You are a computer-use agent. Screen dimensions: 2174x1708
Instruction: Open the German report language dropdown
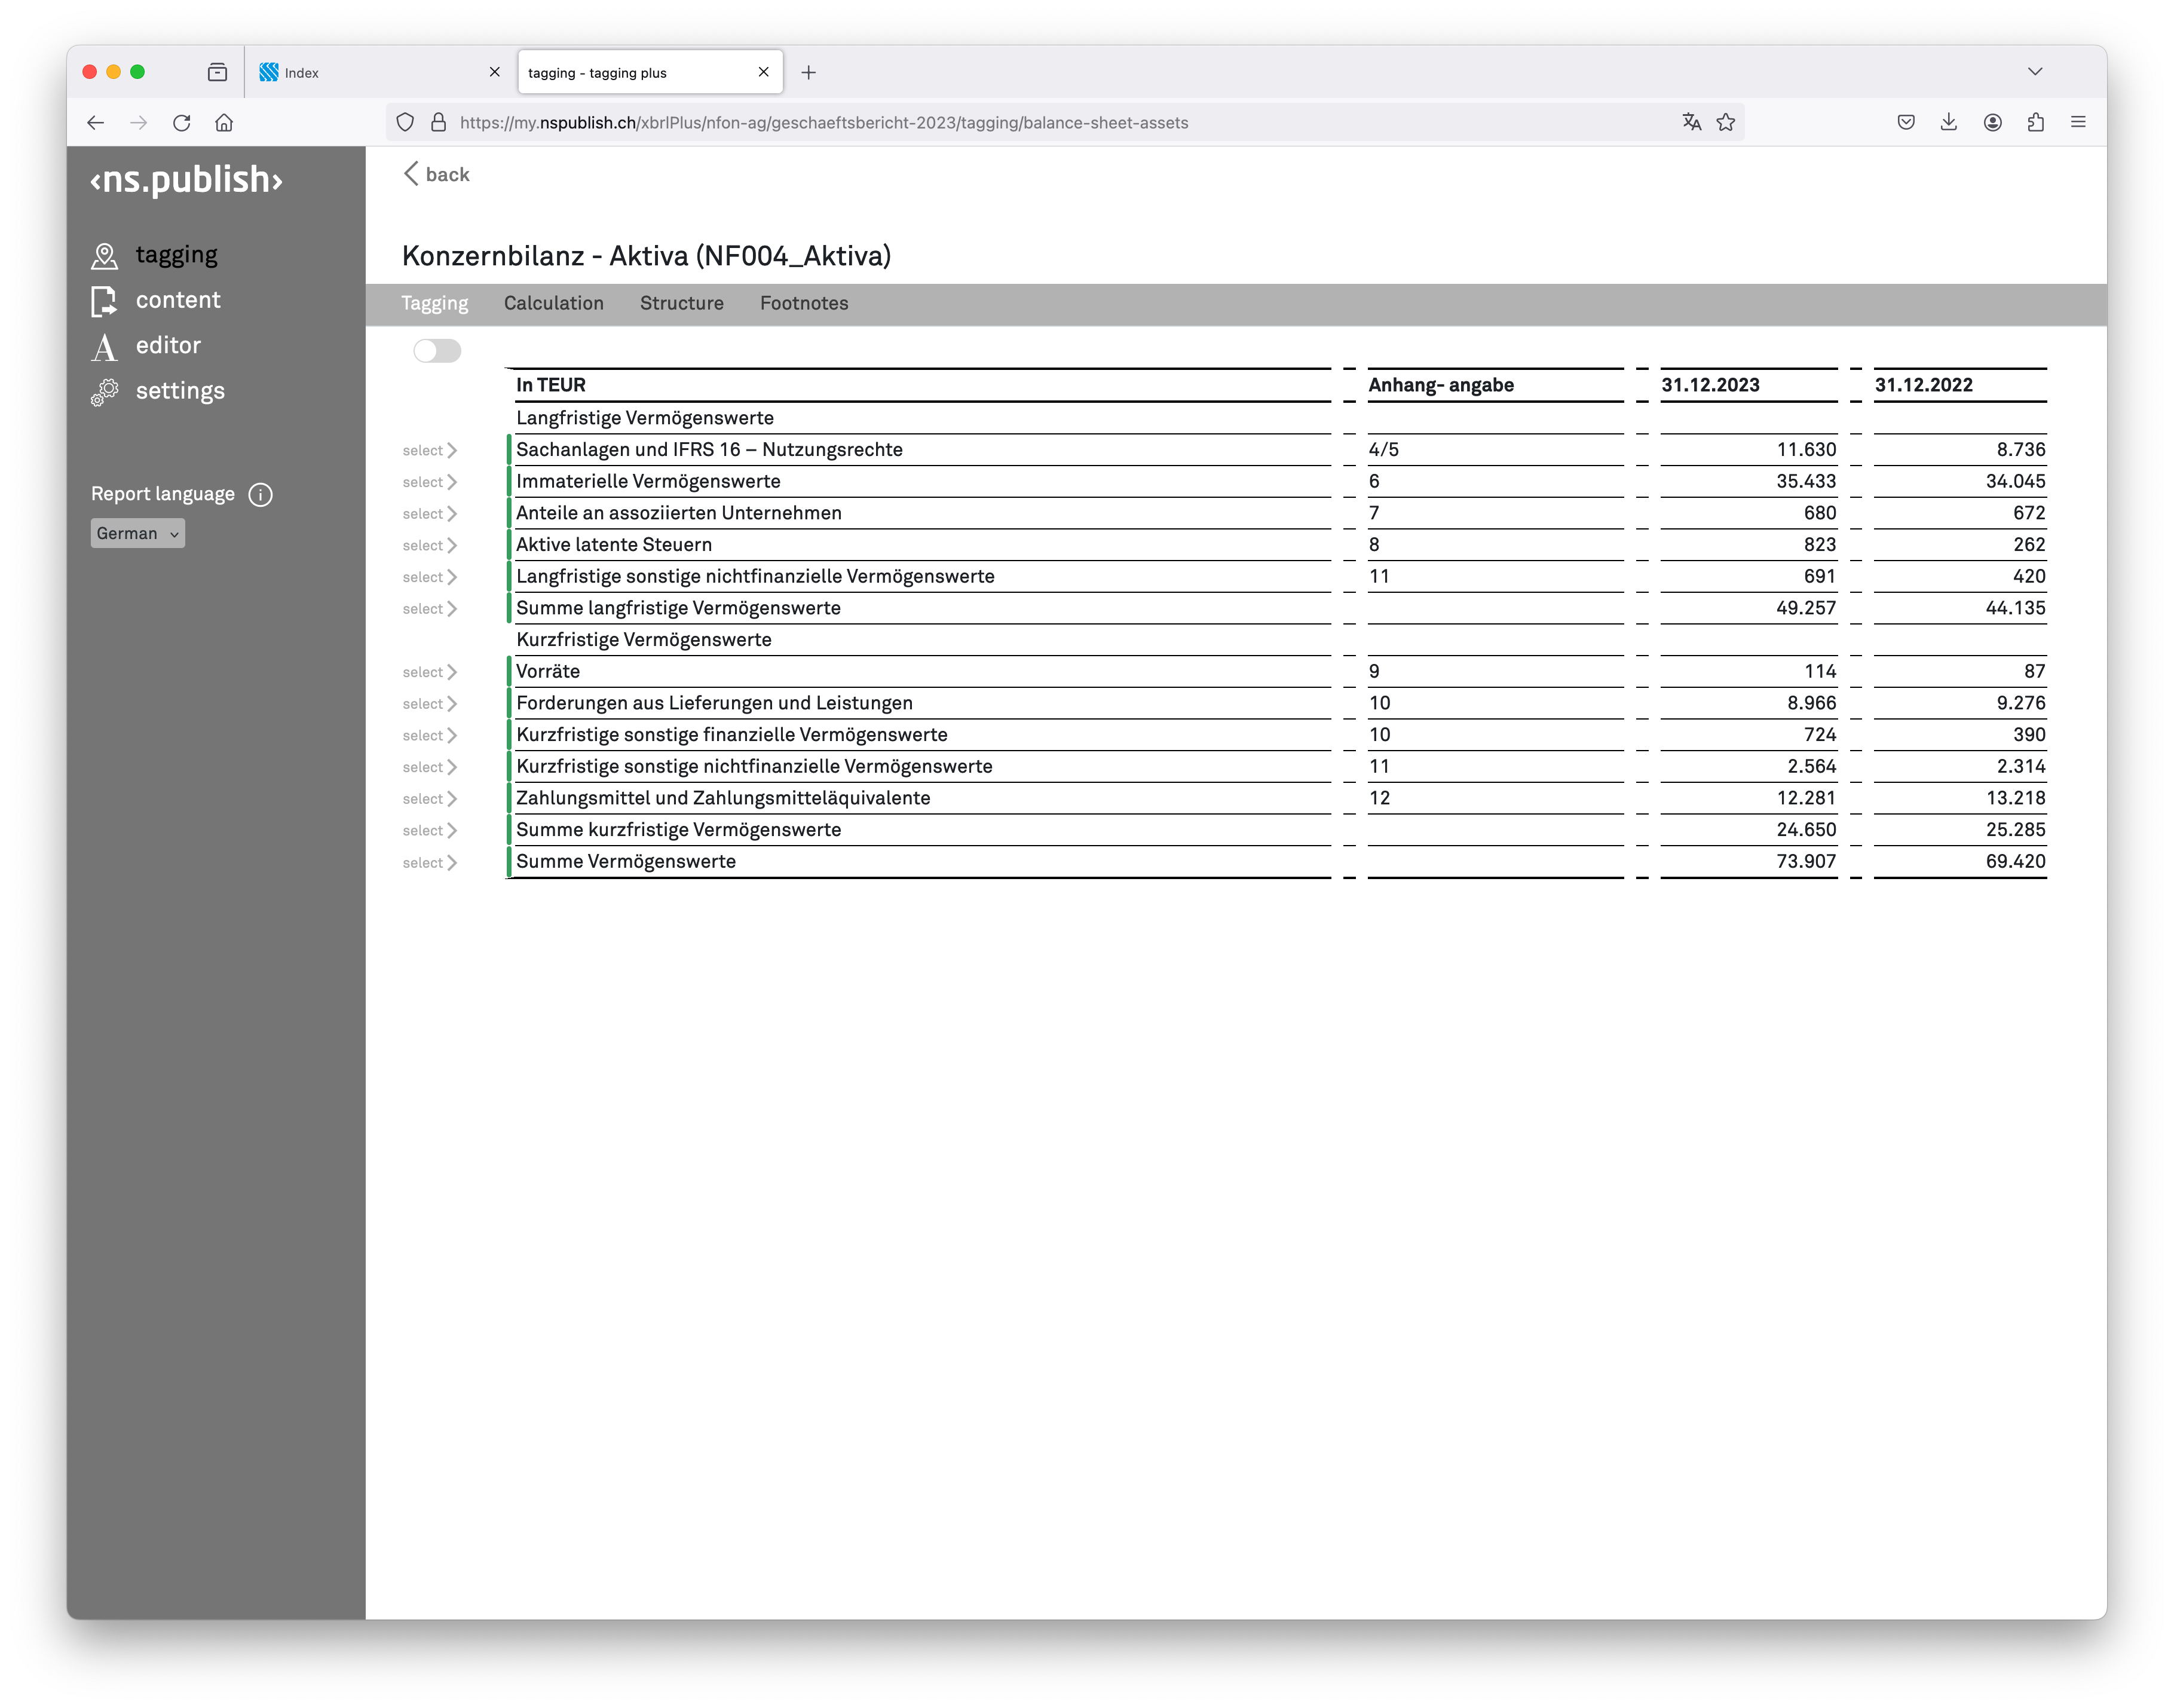pyautogui.click(x=137, y=533)
